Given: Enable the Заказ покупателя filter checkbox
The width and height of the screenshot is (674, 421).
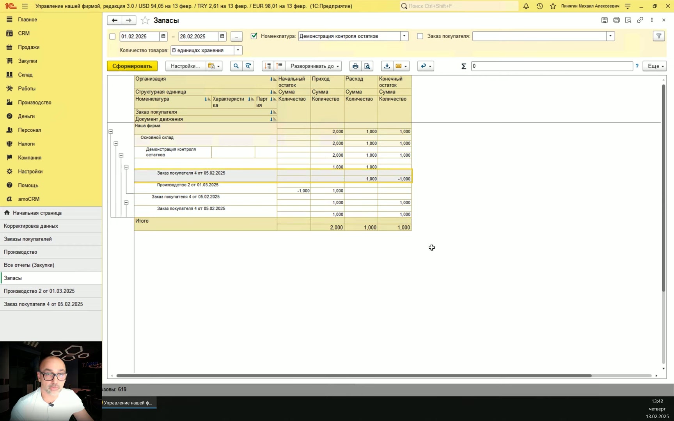Looking at the screenshot, I should pos(420,36).
